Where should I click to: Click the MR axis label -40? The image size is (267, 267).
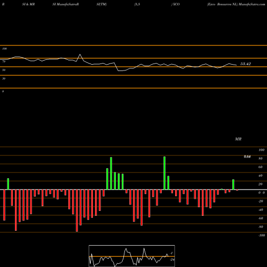(261, 210)
